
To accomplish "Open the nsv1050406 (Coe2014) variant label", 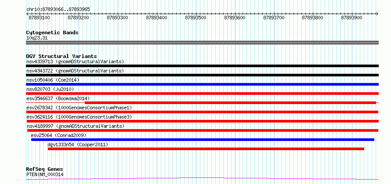I will point(53,80).
